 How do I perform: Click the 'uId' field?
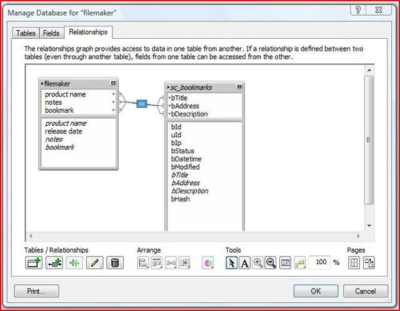coord(176,135)
